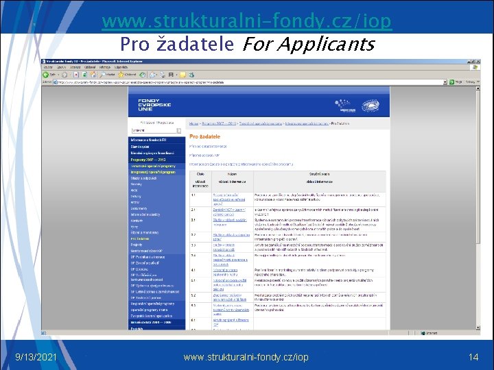Click the vertical scrollbar up arrow
Image resolution: width=494 pixels, height=370 pixels.
(x=478, y=88)
